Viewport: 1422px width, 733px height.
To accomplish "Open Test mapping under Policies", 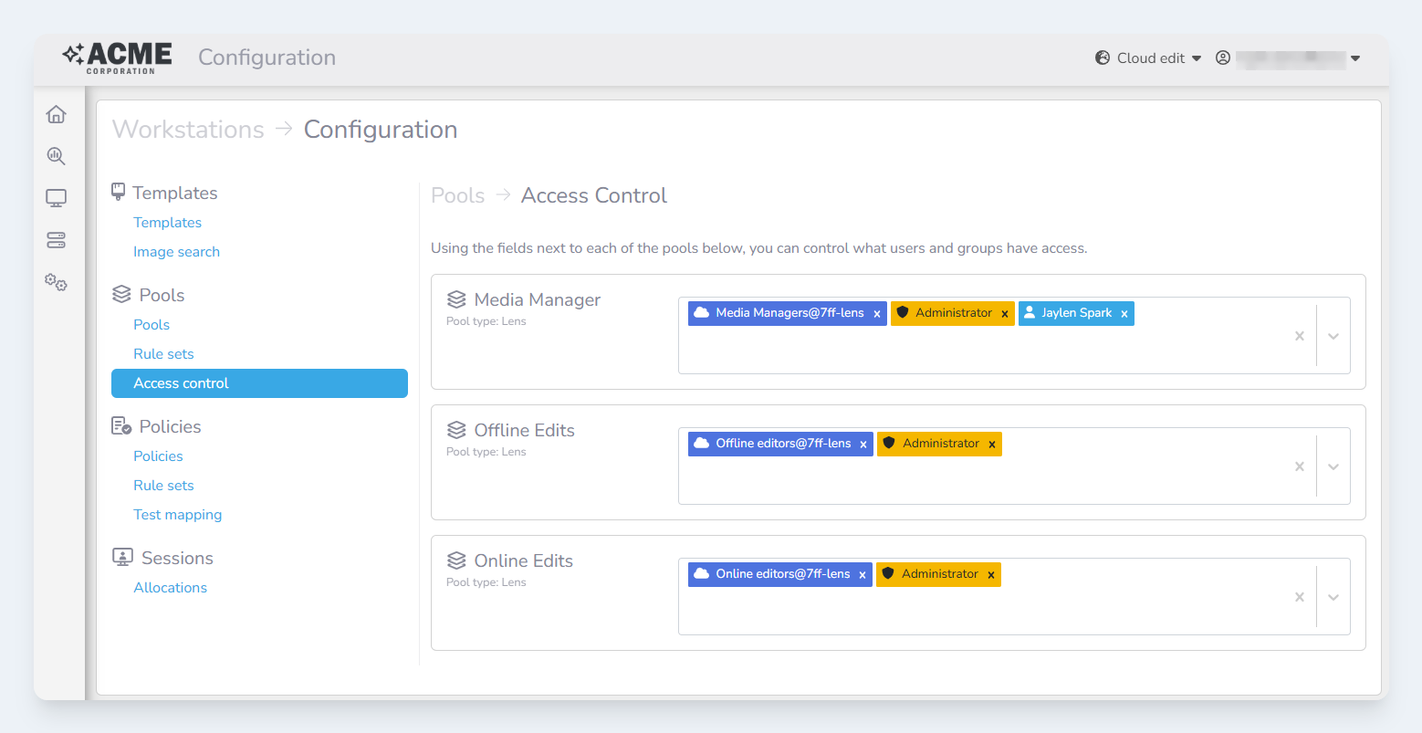I will pos(177,515).
